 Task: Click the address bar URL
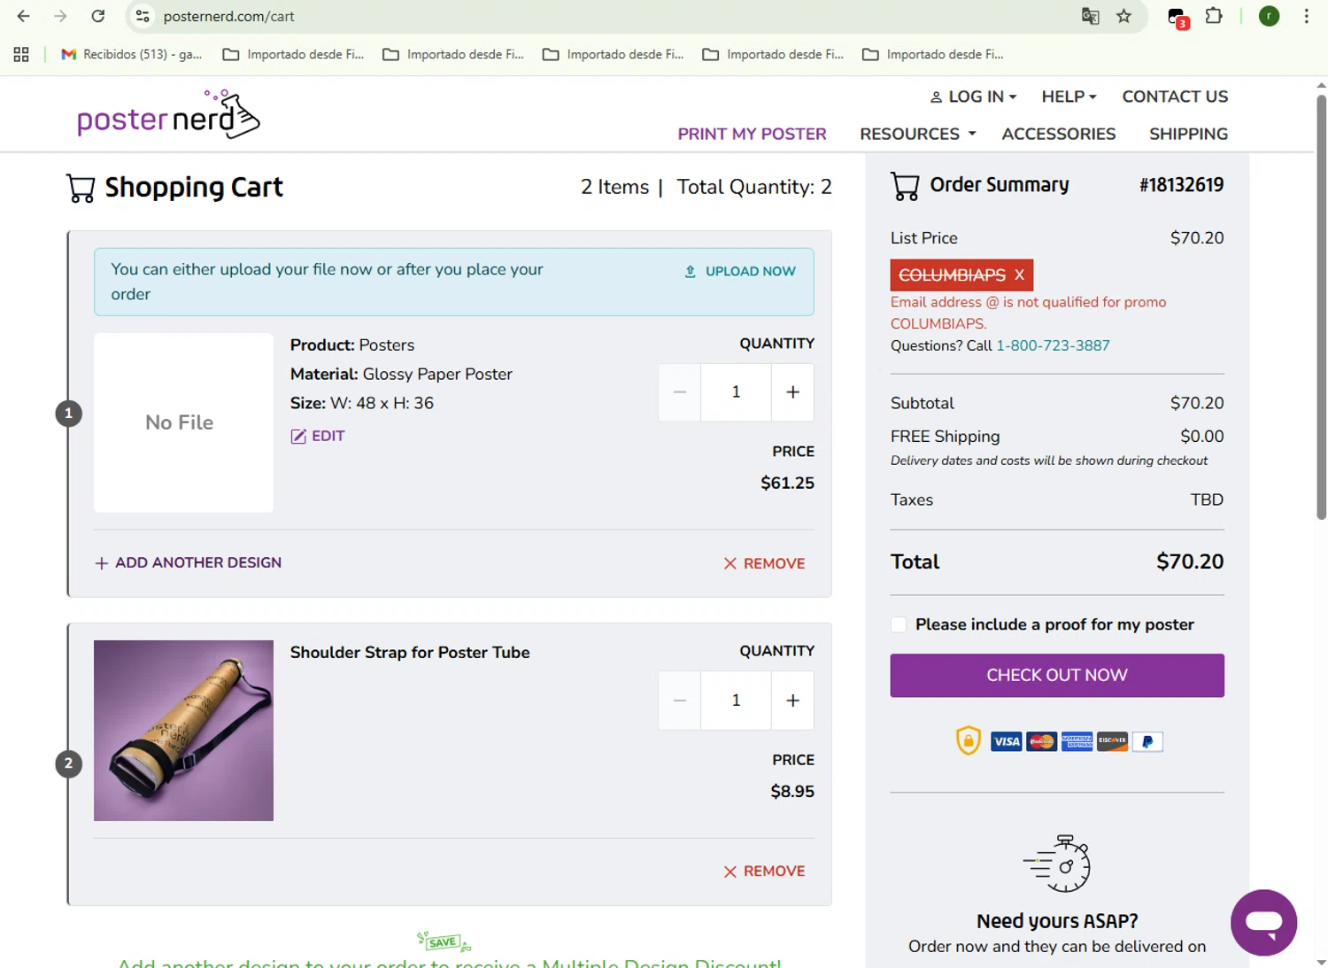coord(228,16)
